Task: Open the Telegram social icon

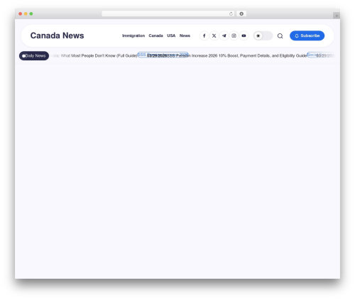Action: click(x=224, y=35)
